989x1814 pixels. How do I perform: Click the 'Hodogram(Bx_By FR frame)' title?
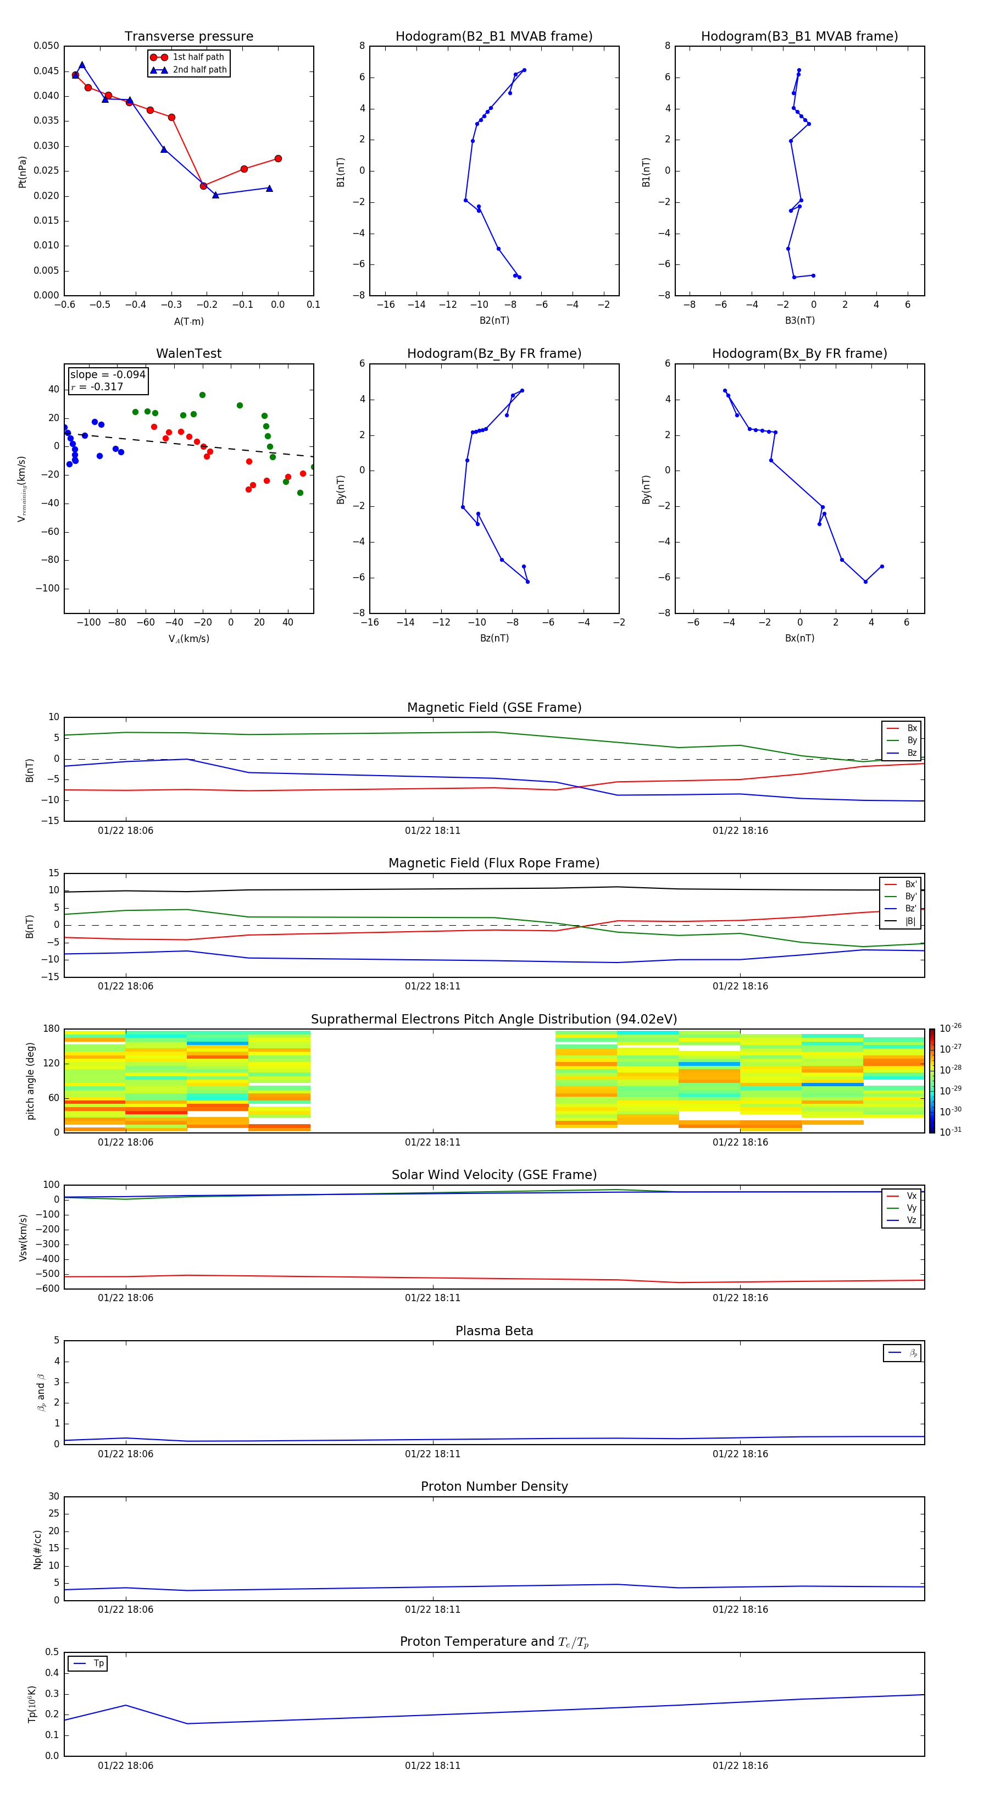click(799, 353)
